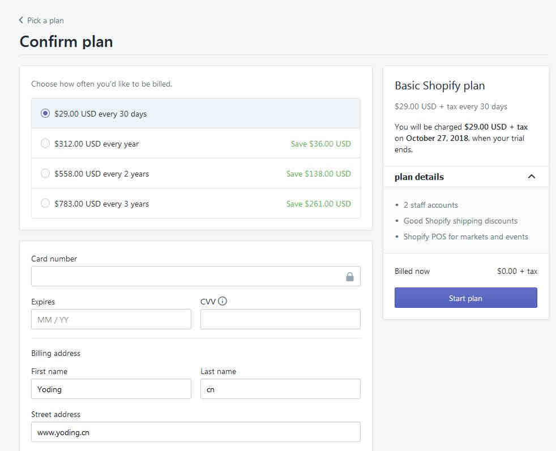Click the back chevron beside Pick a plan
Image resolution: width=556 pixels, height=451 pixels.
click(x=21, y=20)
